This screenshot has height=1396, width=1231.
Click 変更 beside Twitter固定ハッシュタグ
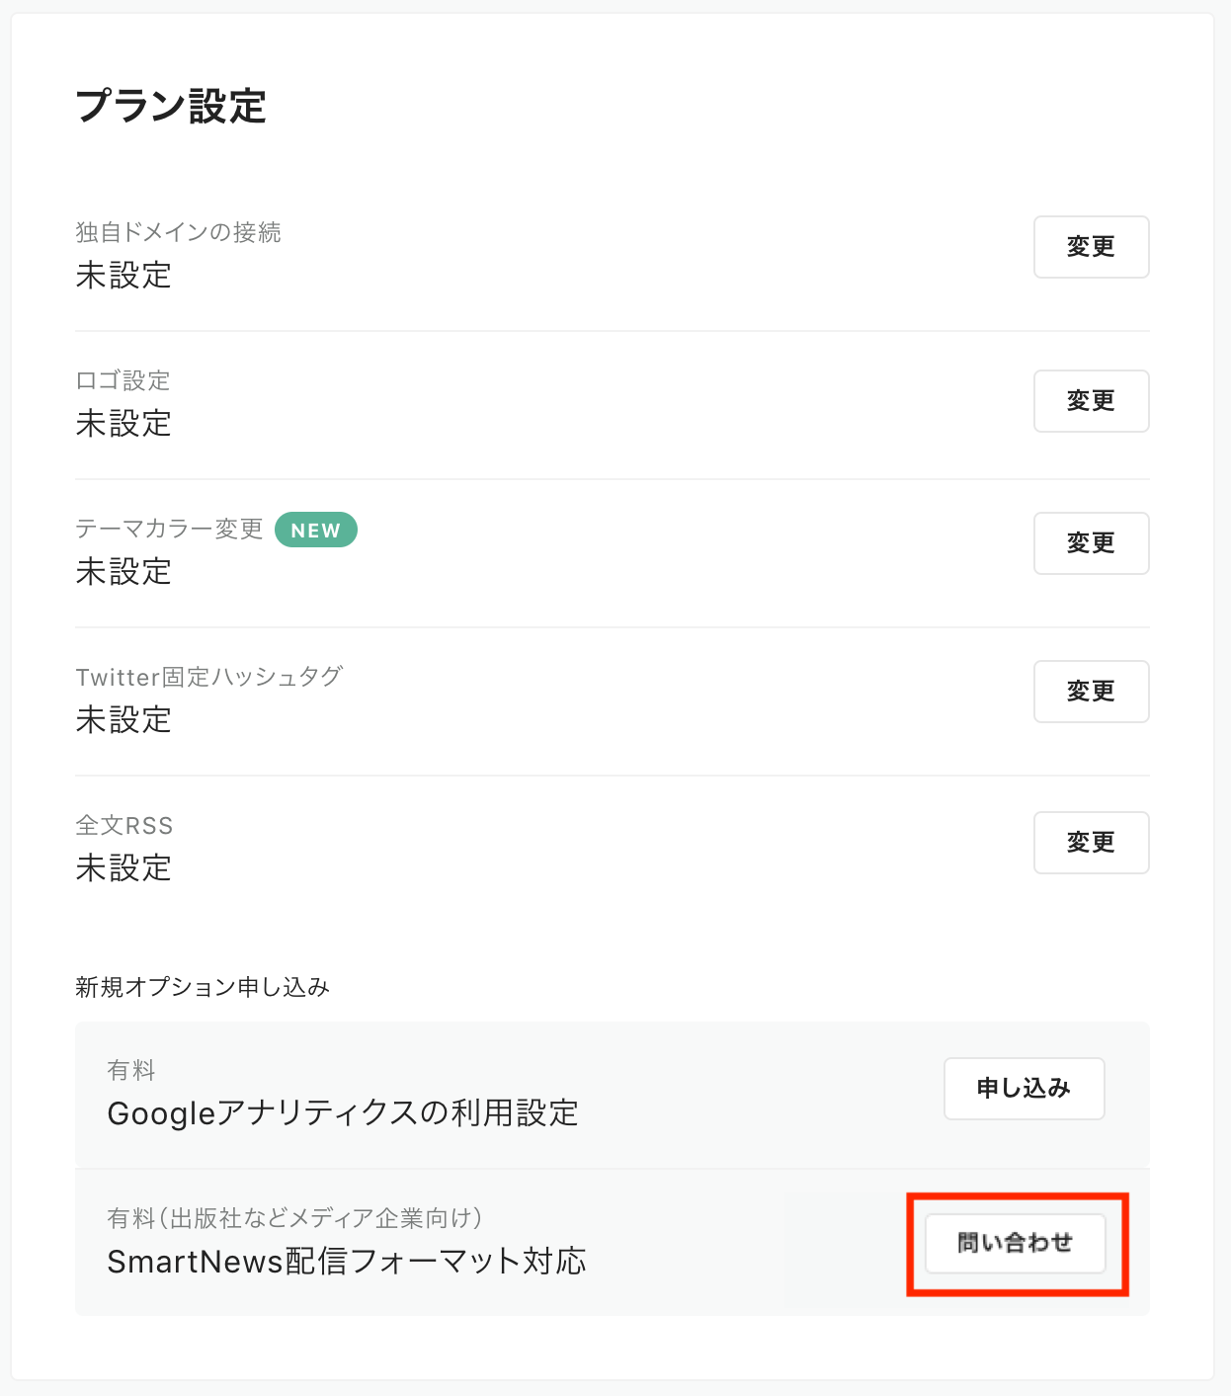[x=1091, y=692]
